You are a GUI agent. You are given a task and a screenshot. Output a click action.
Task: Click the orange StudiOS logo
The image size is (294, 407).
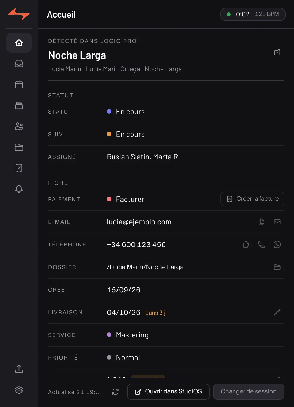(x=19, y=14)
